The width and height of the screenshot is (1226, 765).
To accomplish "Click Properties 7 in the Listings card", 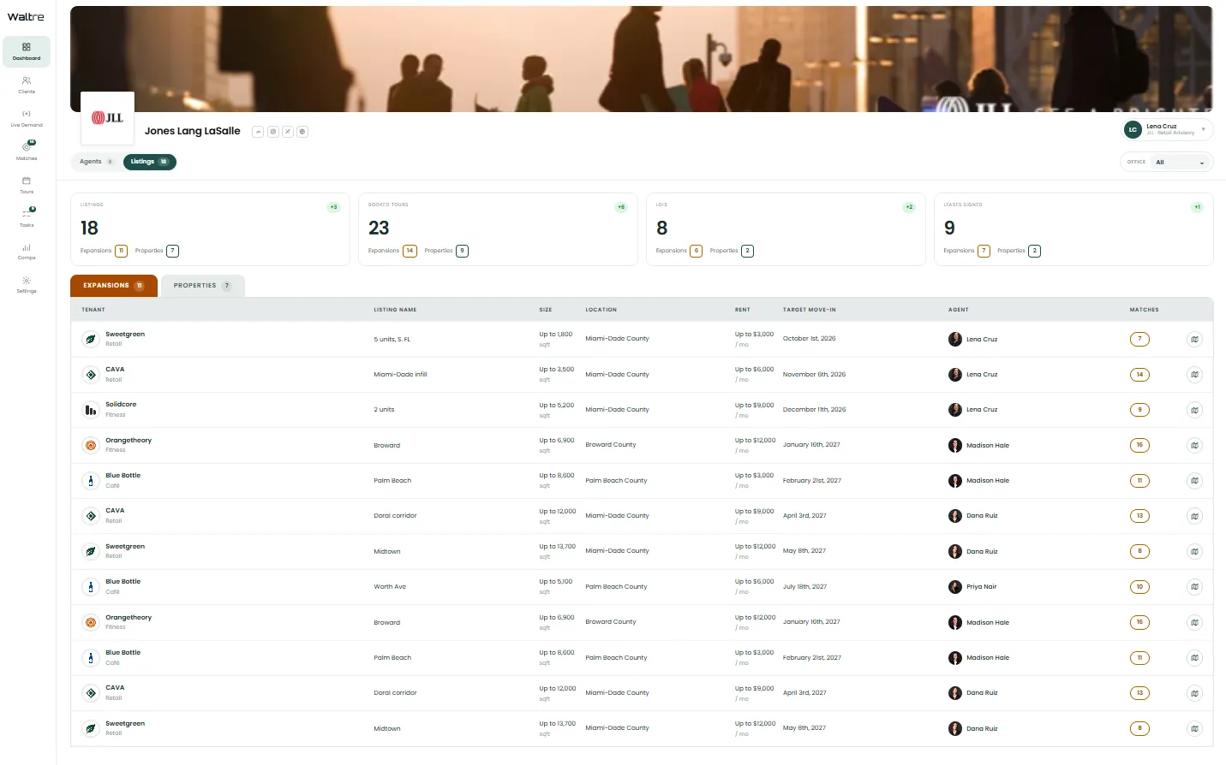I will point(157,251).
